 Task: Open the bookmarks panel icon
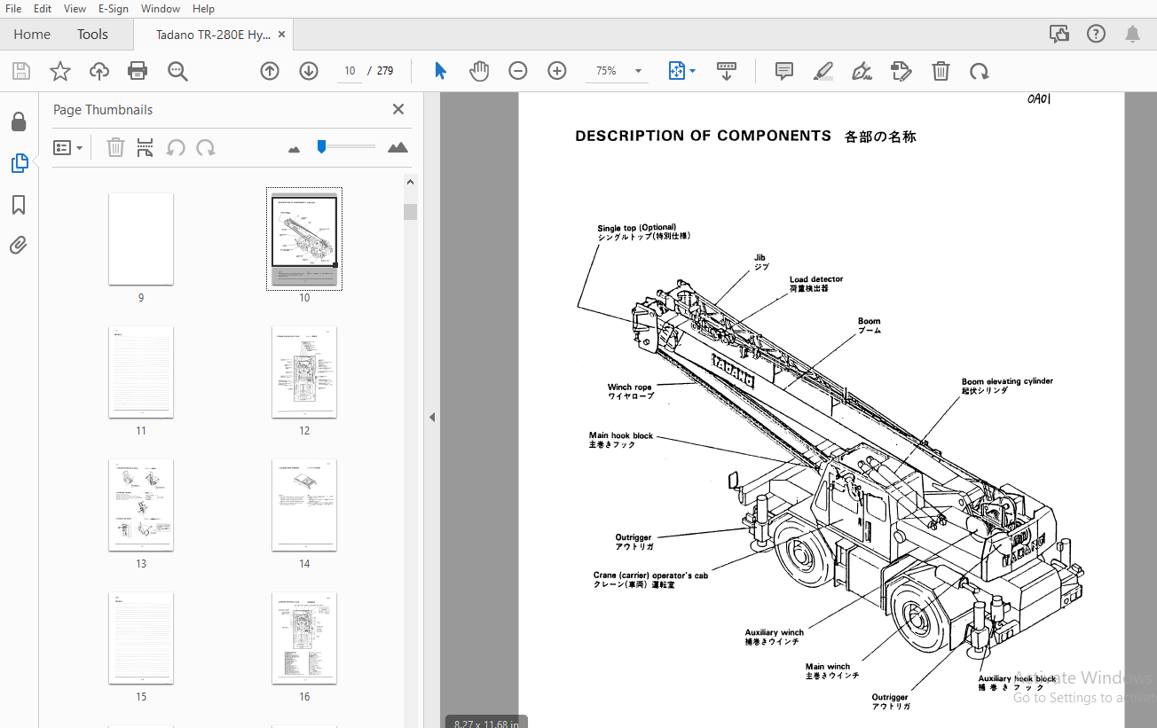19,205
